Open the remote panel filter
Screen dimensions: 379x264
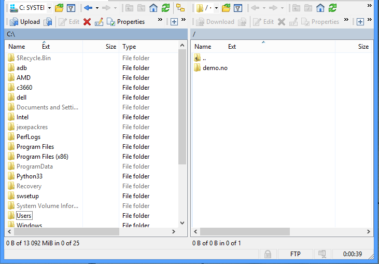pyautogui.click(x=237, y=8)
